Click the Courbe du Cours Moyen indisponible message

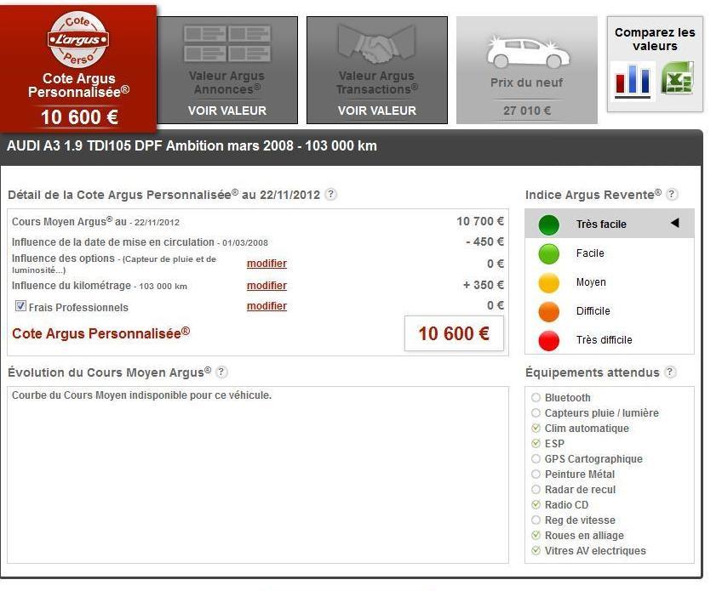click(x=142, y=395)
